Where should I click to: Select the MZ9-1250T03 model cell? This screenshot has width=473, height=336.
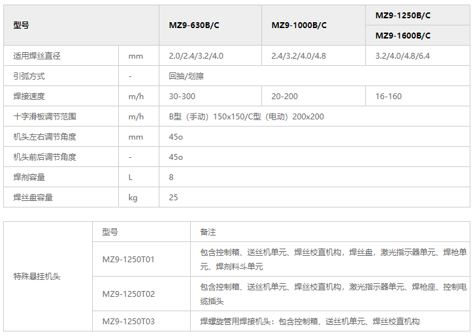tap(129, 322)
